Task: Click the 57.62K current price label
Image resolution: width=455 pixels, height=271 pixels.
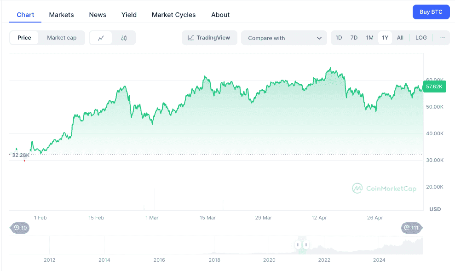Action: tap(434, 86)
